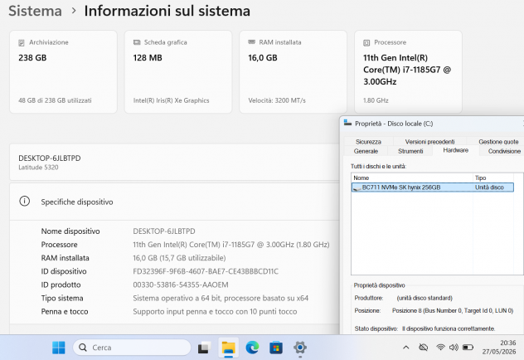Click the disk drive icon in list row
The height and width of the screenshot is (360, 524).
[357, 188]
